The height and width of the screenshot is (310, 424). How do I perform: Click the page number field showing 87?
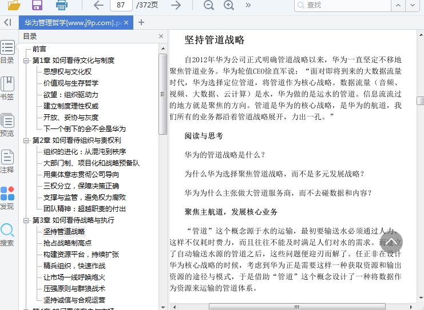click(x=121, y=5)
